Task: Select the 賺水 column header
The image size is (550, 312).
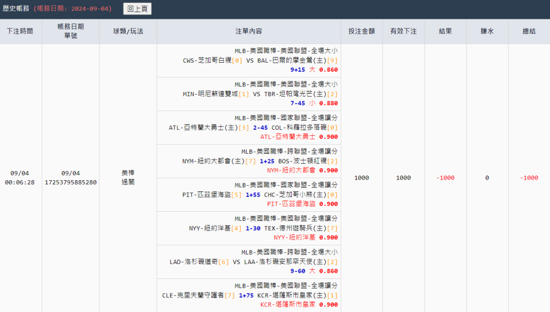Action: pyautogui.click(x=487, y=31)
